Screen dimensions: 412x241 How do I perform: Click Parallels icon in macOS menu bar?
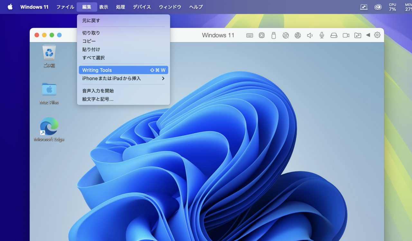click(364, 7)
